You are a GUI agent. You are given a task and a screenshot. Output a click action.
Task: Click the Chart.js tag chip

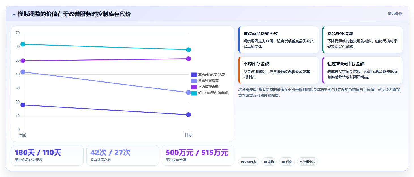point(249,162)
